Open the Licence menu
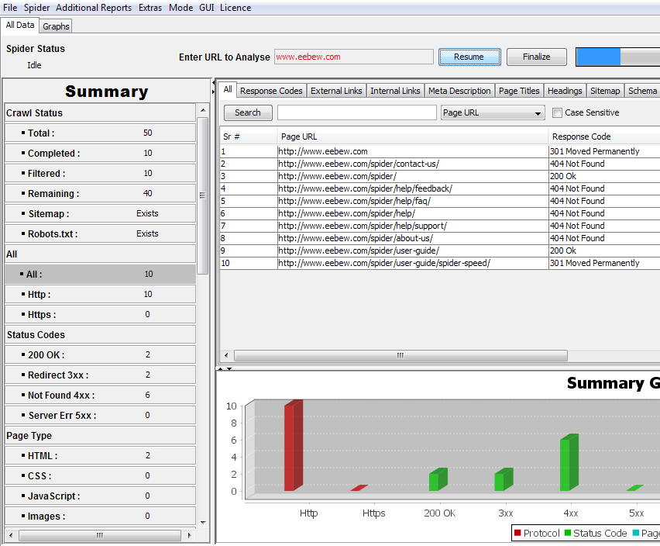The height and width of the screenshot is (546, 660). (235, 8)
